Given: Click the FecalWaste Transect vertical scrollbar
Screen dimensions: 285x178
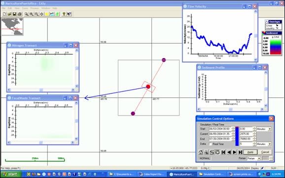Looking at the screenshot, I should point(76,121).
